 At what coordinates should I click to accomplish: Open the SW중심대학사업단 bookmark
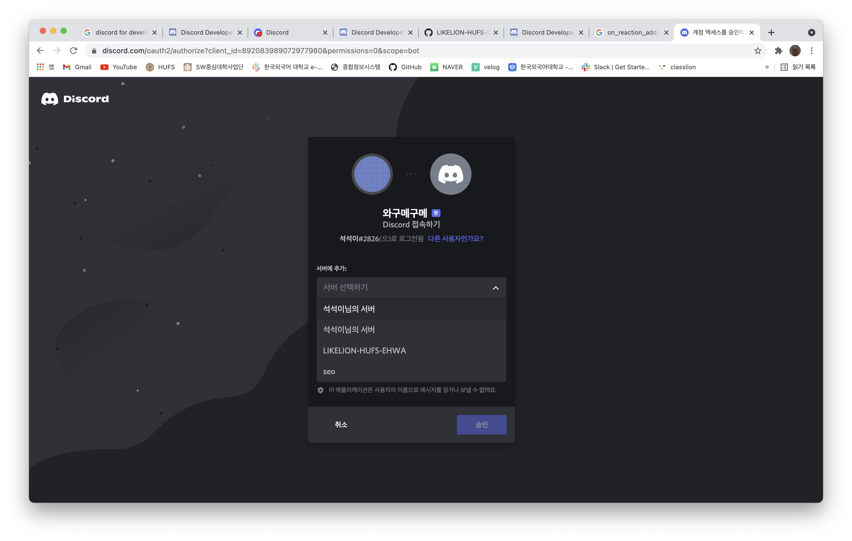[x=213, y=67]
